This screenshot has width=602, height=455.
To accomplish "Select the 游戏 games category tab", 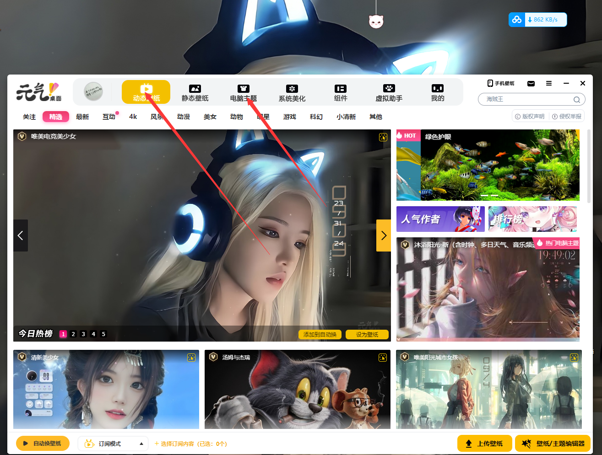I will (x=289, y=117).
